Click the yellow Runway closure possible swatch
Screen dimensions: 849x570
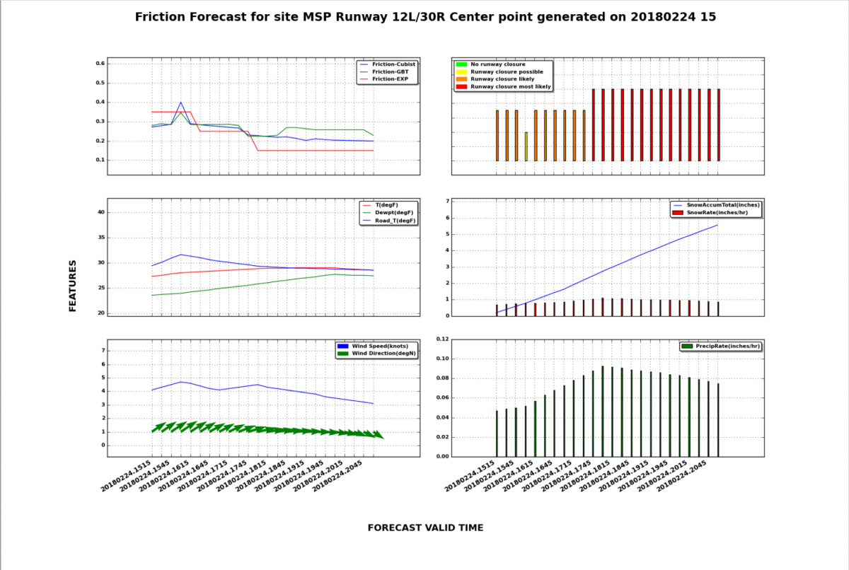(461, 71)
